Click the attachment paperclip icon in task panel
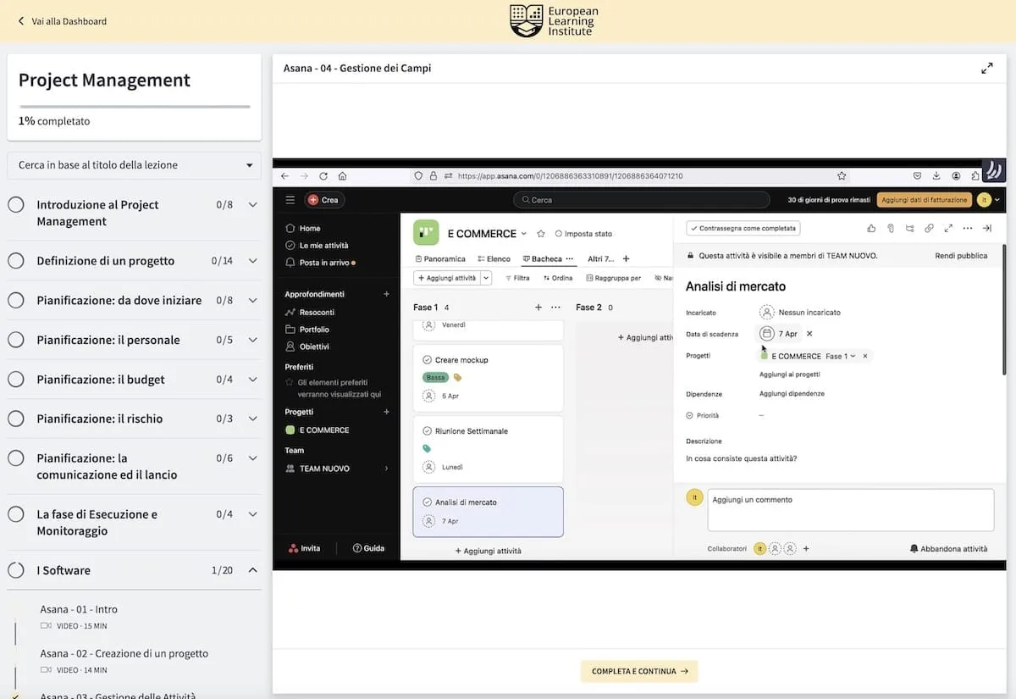This screenshot has height=699, width=1016. (x=891, y=228)
